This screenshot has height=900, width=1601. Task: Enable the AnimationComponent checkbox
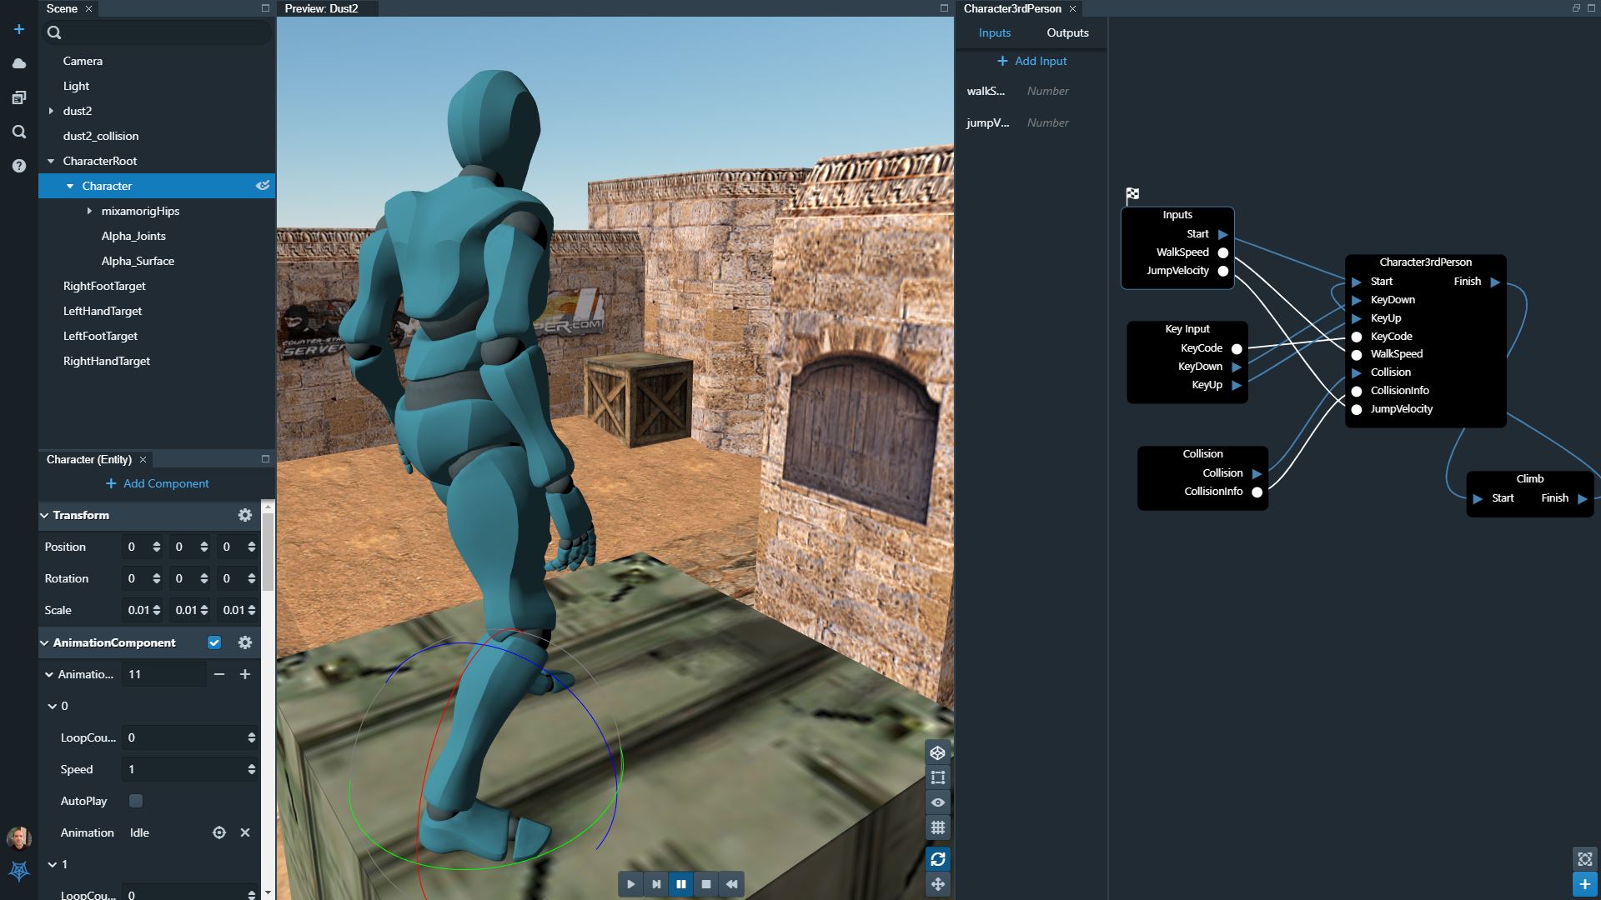point(214,642)
